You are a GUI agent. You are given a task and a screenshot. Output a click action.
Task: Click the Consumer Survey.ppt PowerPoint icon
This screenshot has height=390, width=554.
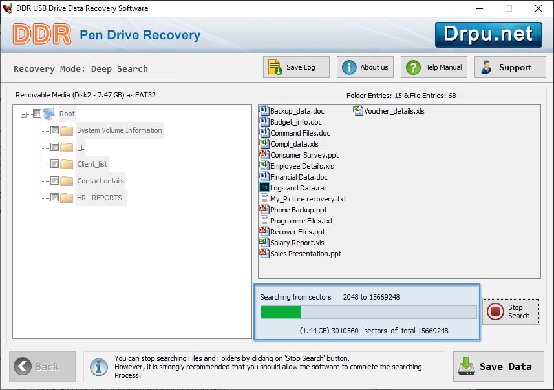(264, 154)
